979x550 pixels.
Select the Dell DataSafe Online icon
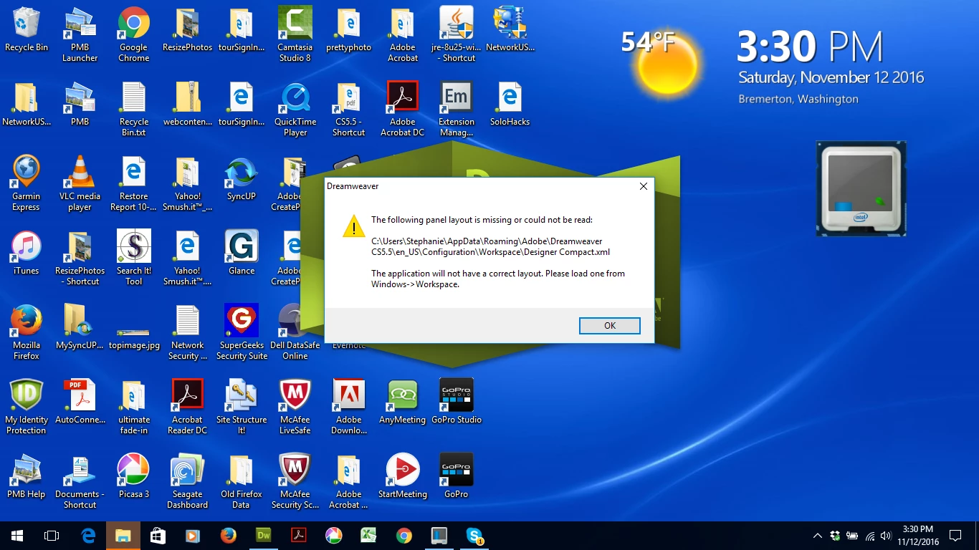point(295,333)
